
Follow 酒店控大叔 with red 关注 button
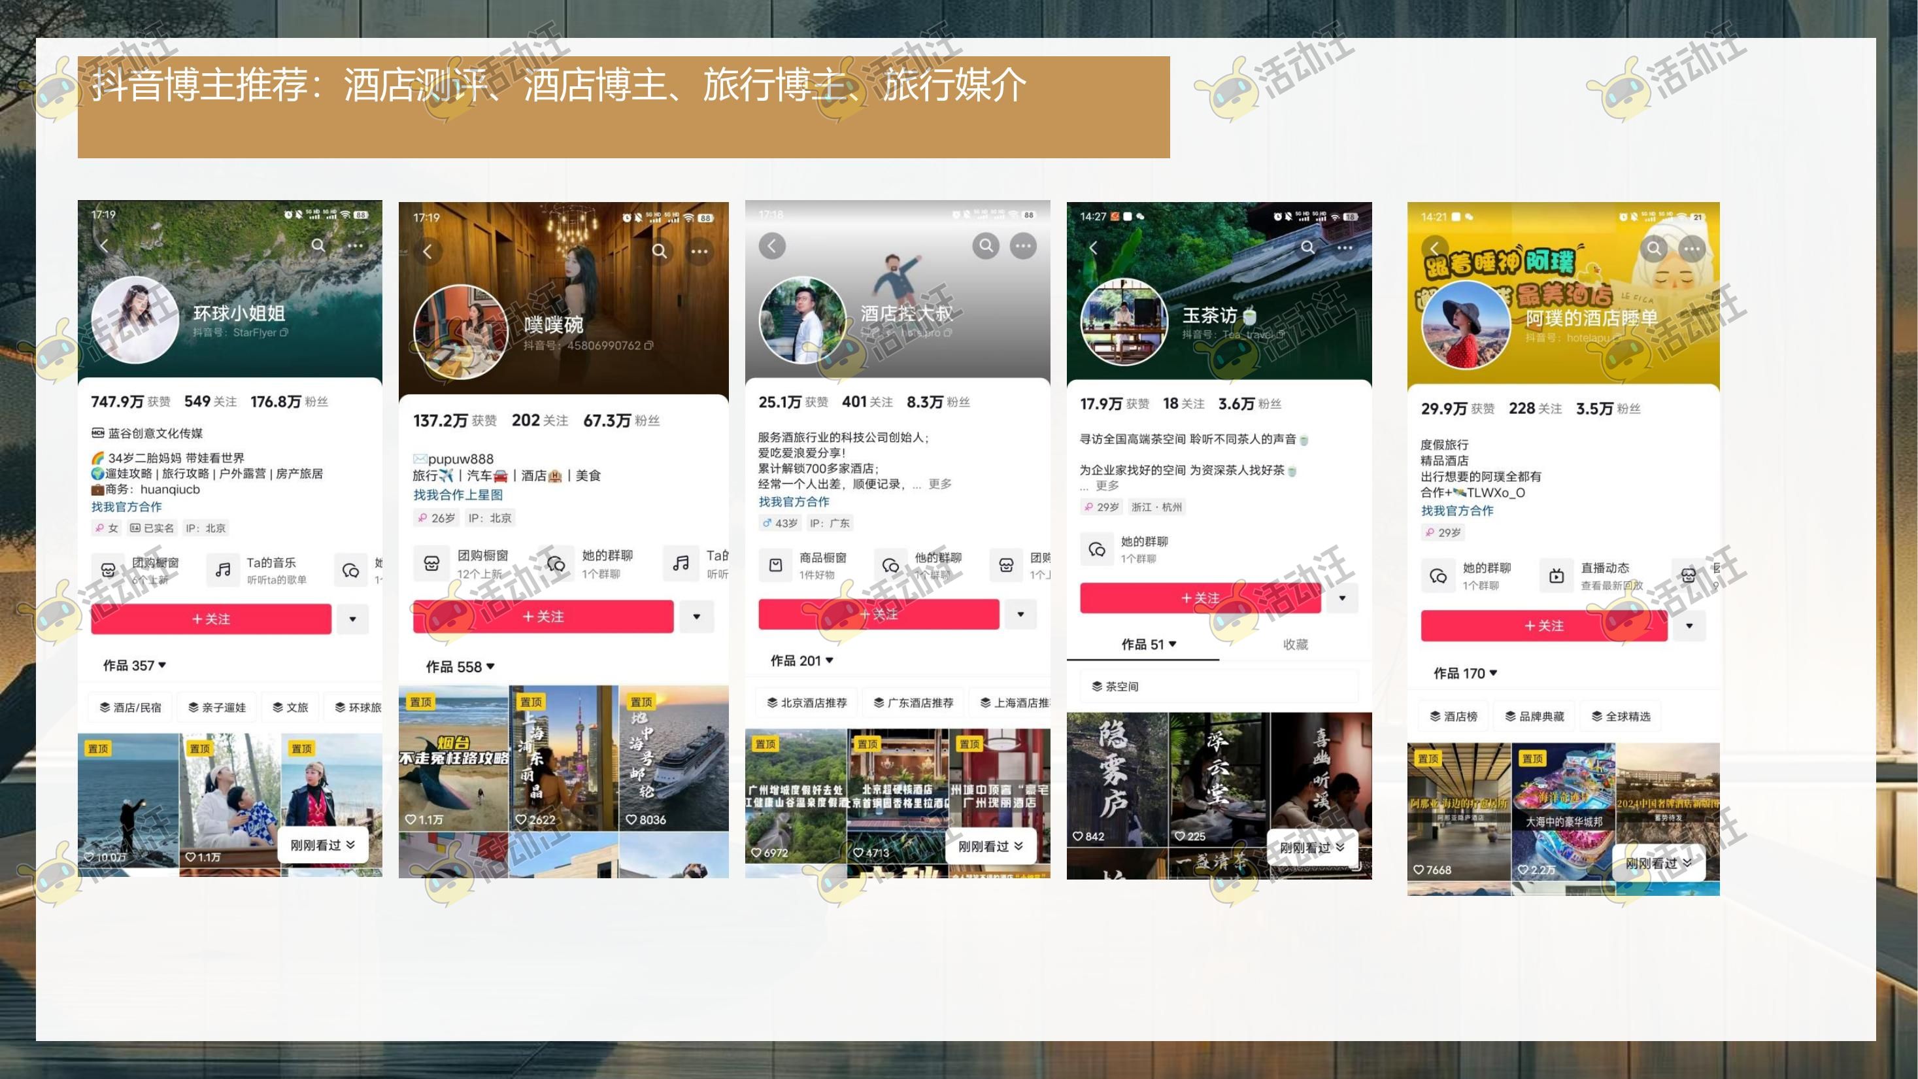879,614
